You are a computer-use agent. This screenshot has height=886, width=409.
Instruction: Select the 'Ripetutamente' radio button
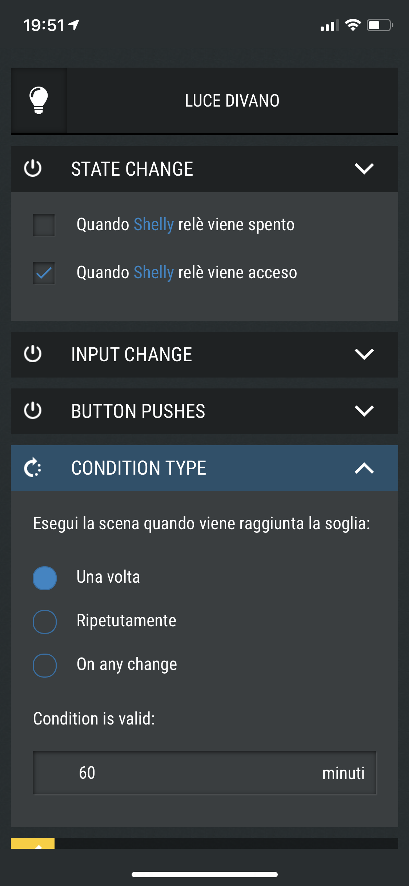(45, 622)
